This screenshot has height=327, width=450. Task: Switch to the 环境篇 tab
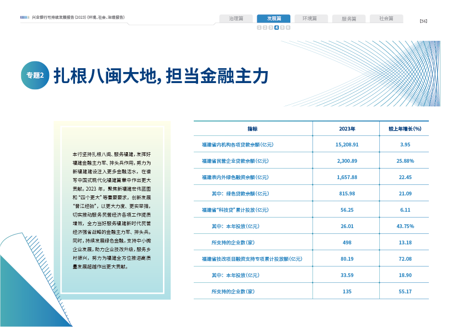(x=311, y=19)
